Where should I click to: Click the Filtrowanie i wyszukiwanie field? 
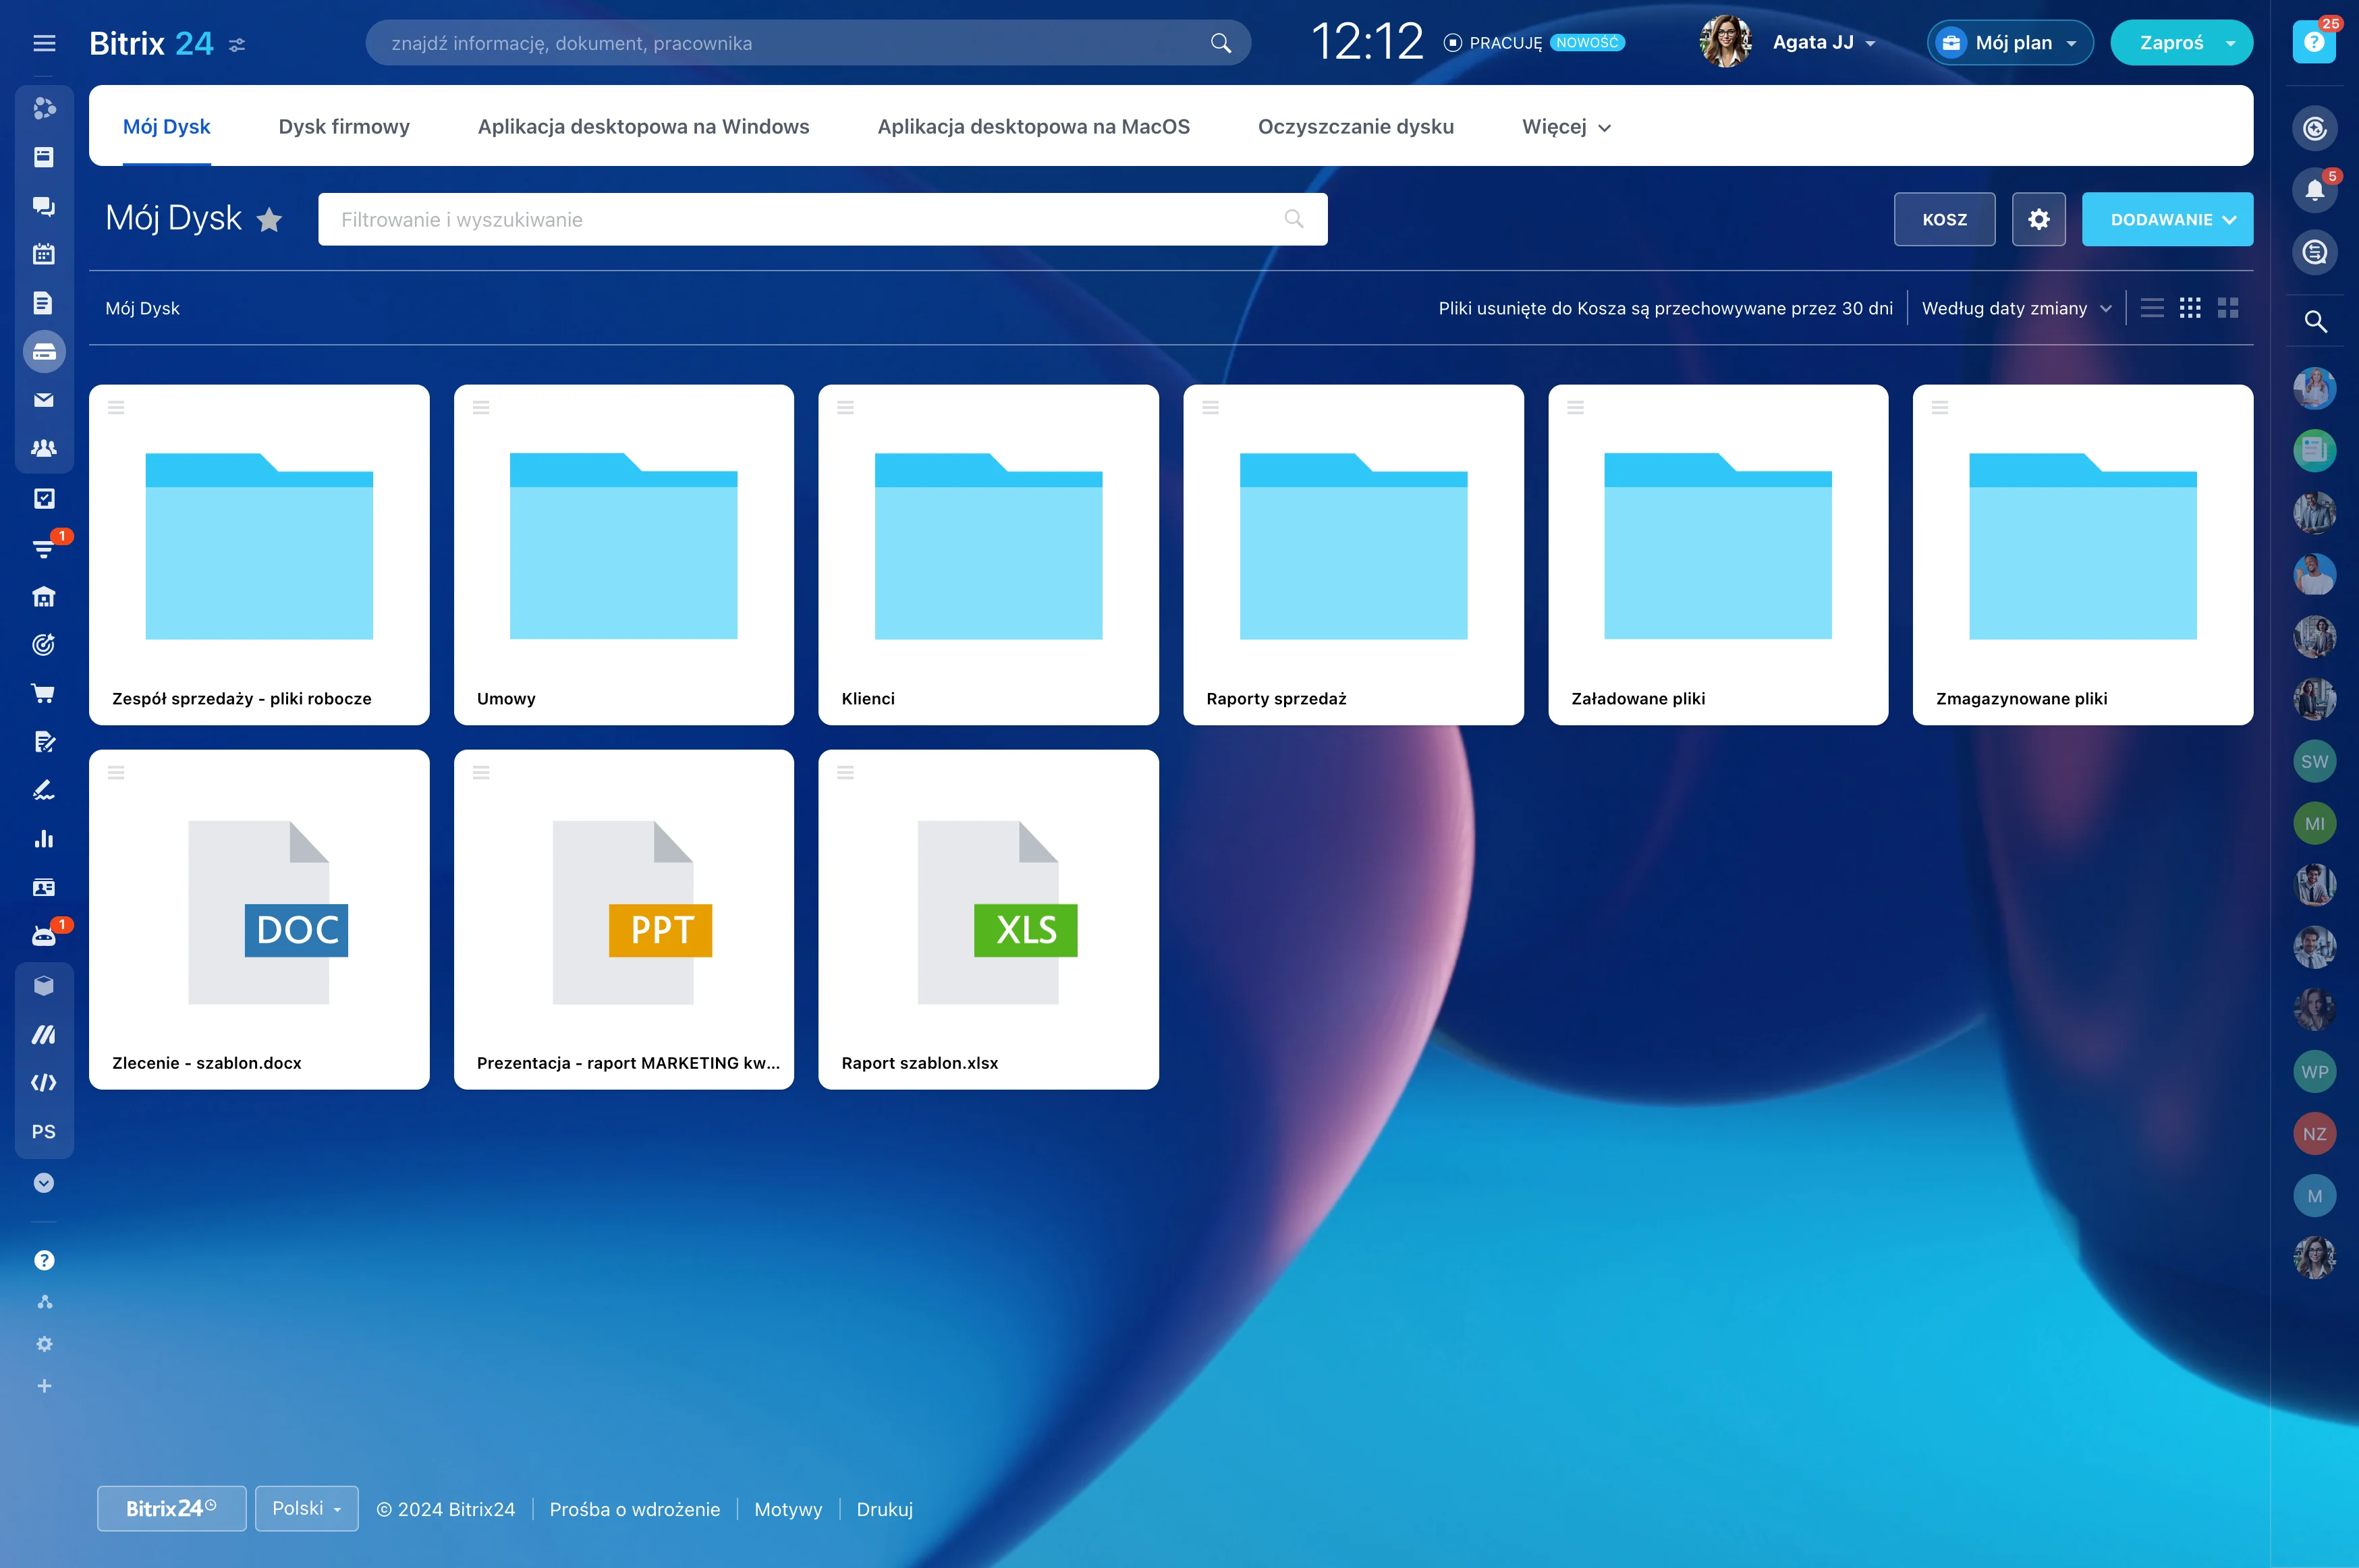(800, 219)
